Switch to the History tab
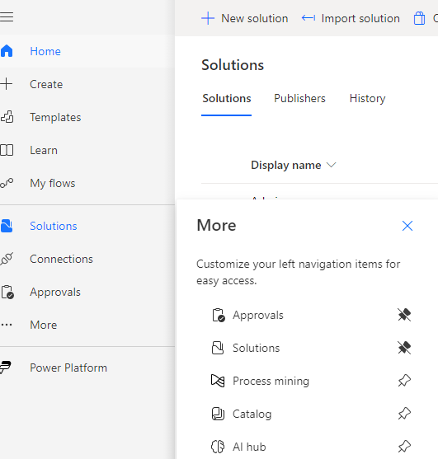 click(x=367, y=99)
